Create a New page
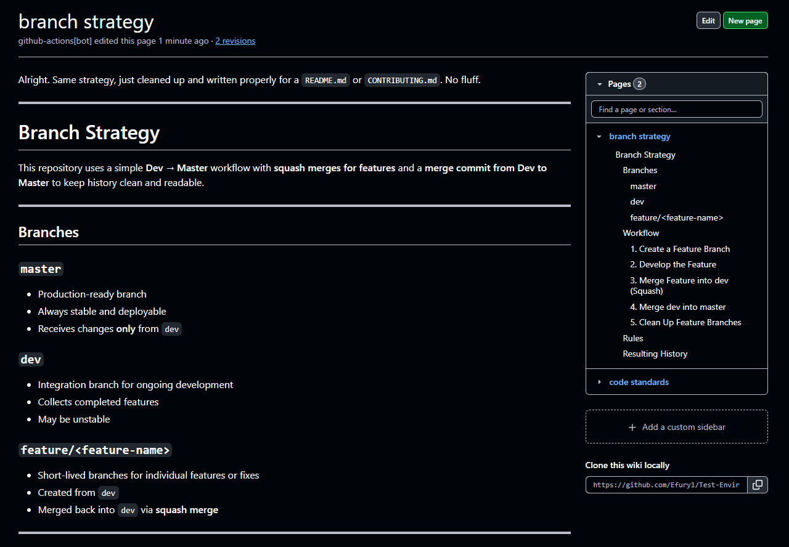The height and width of the screenshot is (547, 789). coord(745,21)
